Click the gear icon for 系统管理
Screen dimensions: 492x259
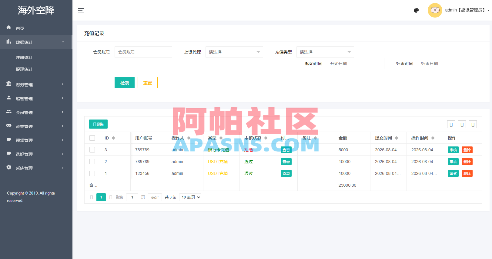9,167
